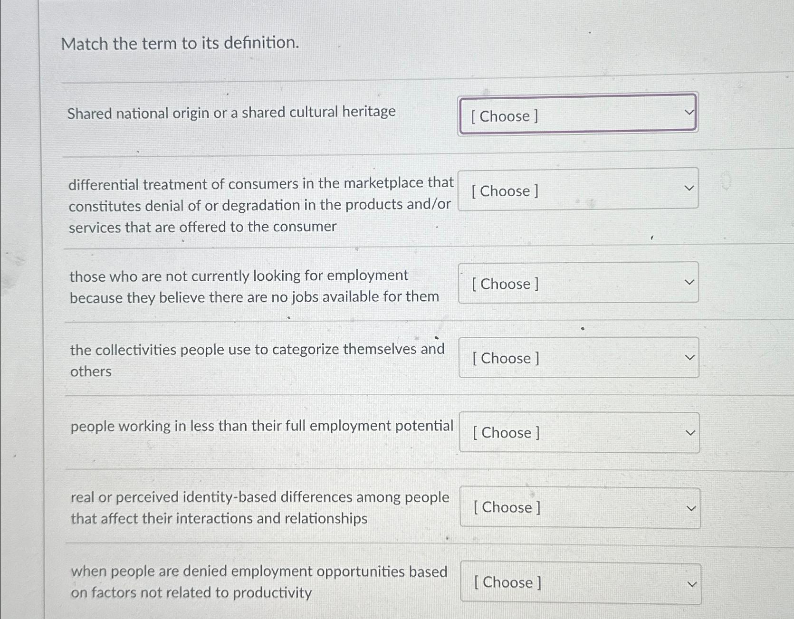Click the chevron on the identity-based differences dropdown
Viewport: 794px width, 619px height.
click(x=691, y=507)
